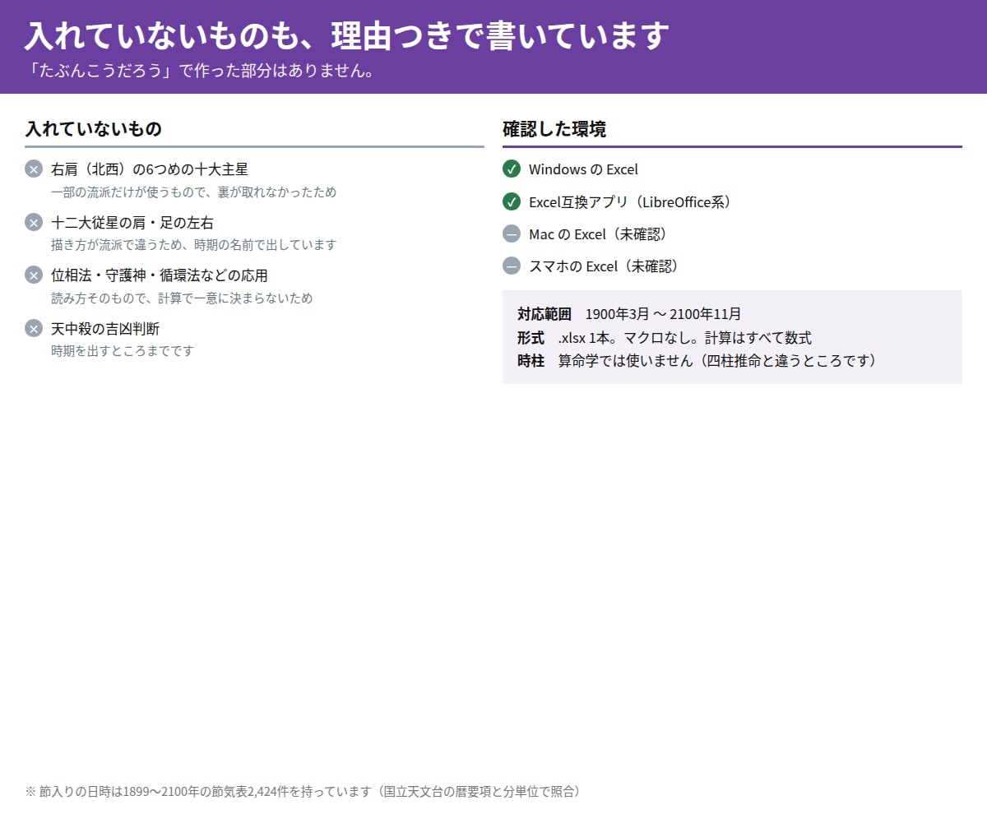Image resolution: width=987 pixels, height=814 pixels.
Task: Click the gray dash icon for スマホの Excel
Action: point(512,266)
